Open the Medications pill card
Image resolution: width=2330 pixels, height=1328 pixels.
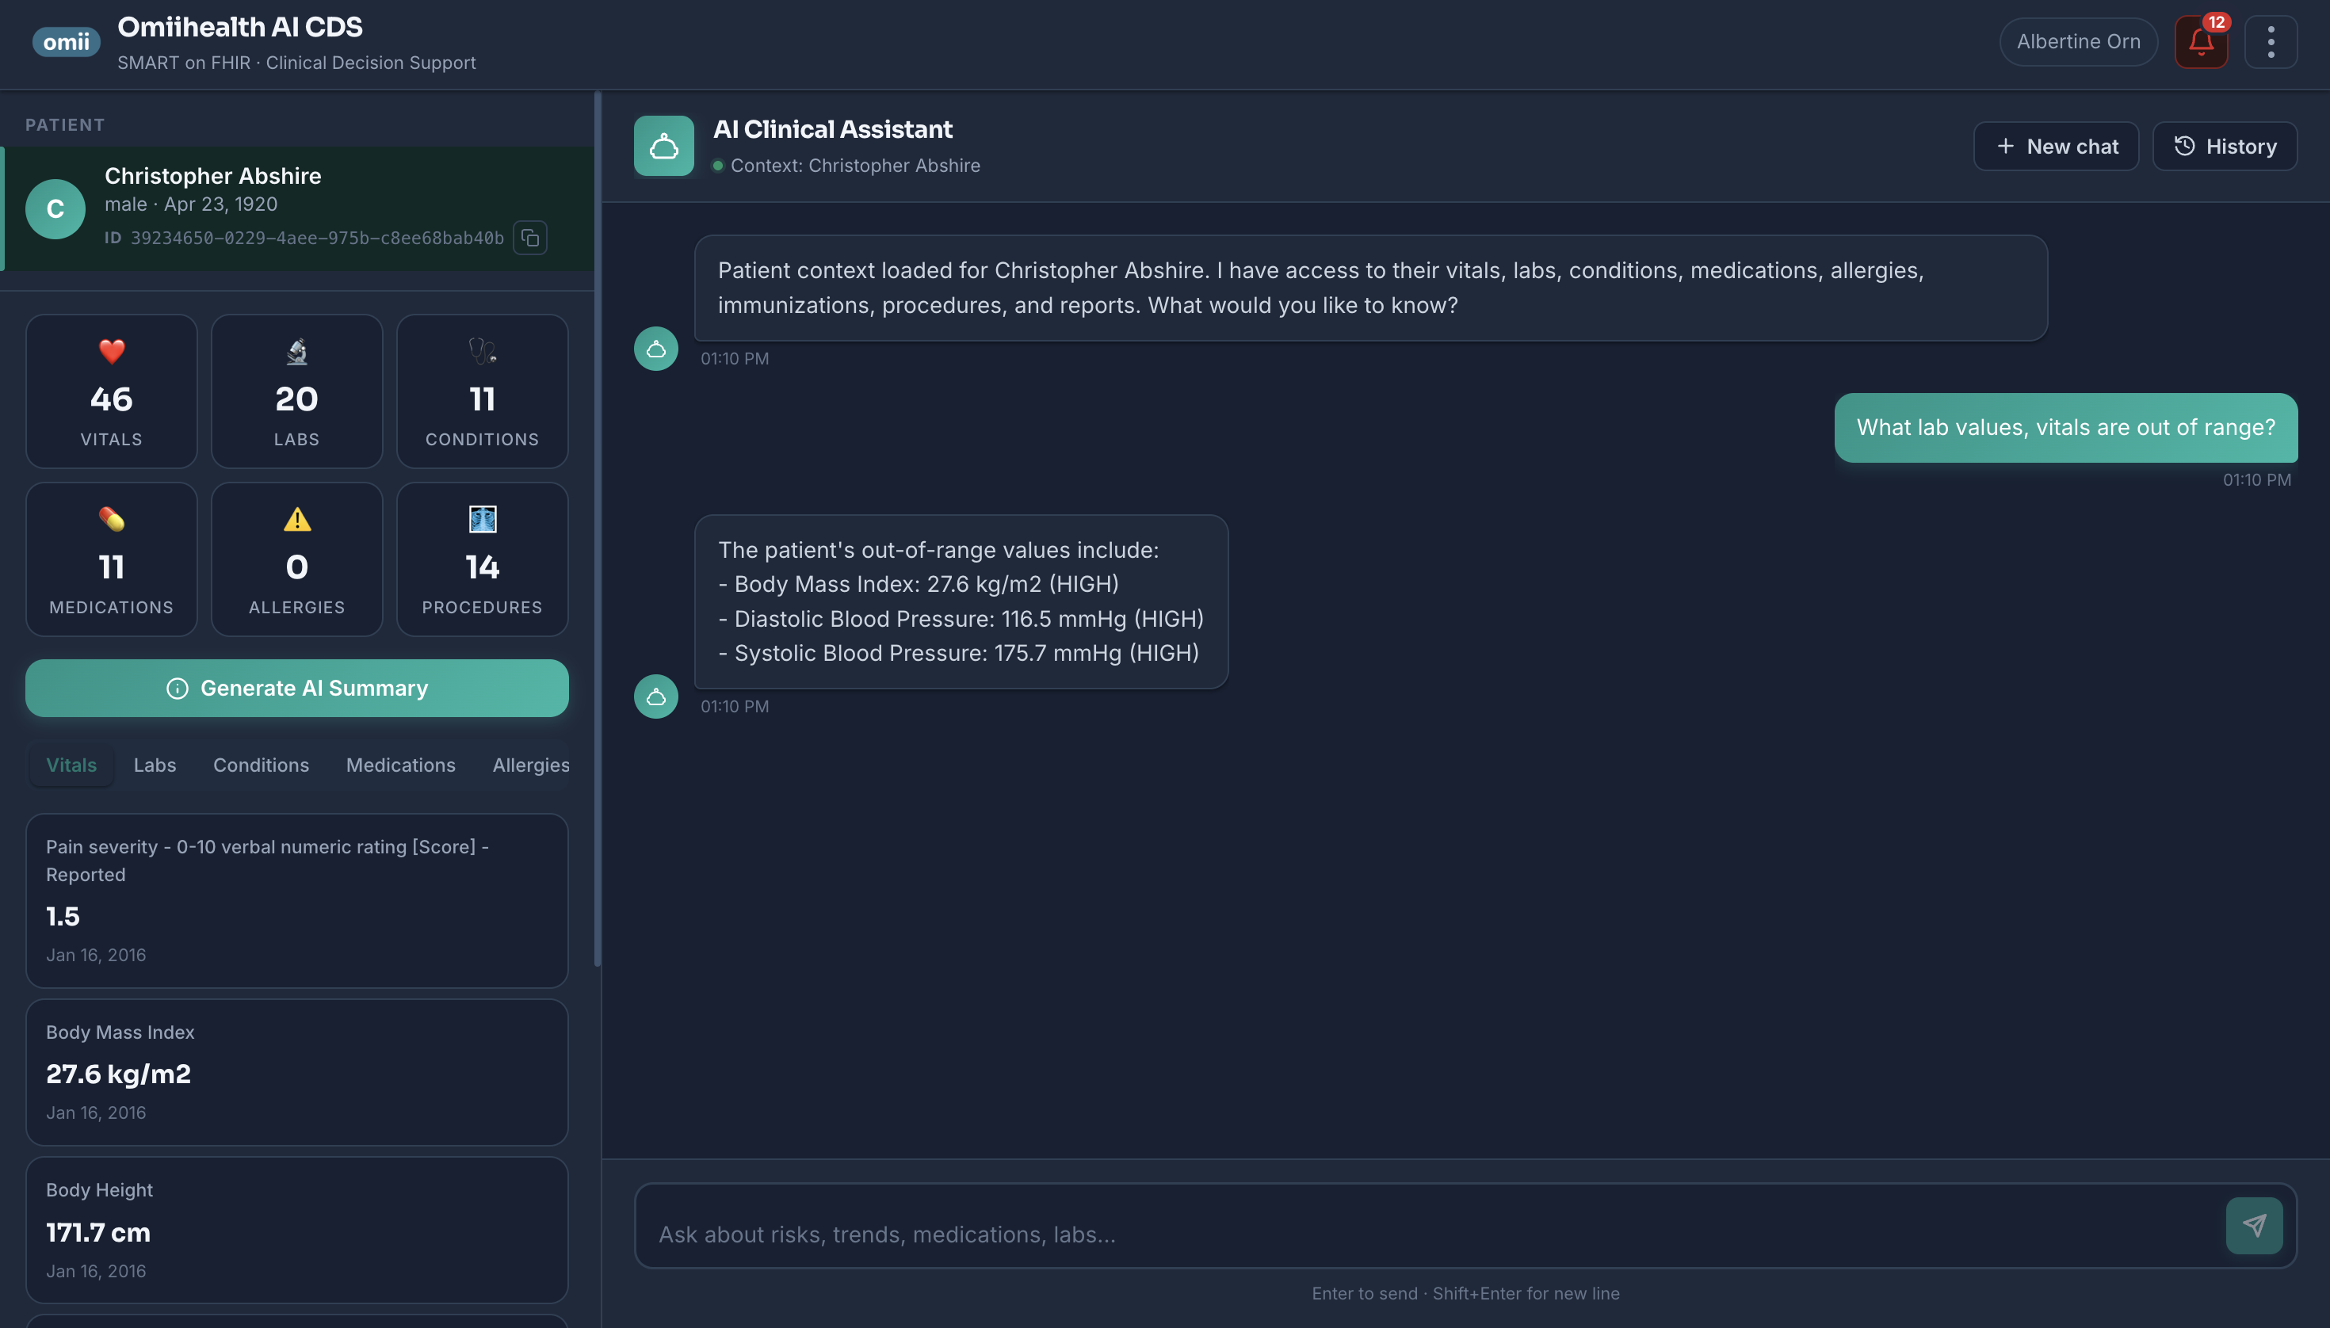[111, 559]
